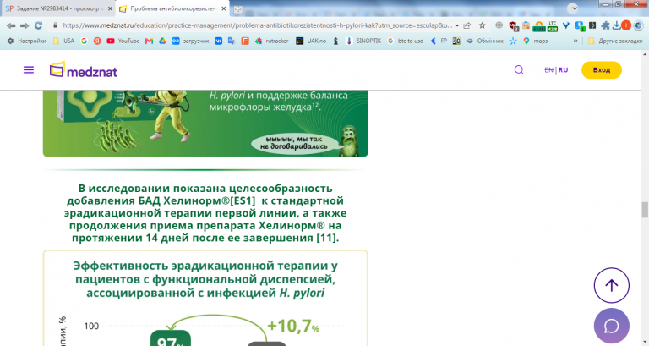The width and height of the screenshot is (649, 346).
Task: Click the '+10,7%' value in chart
Action: click(293, 326)
